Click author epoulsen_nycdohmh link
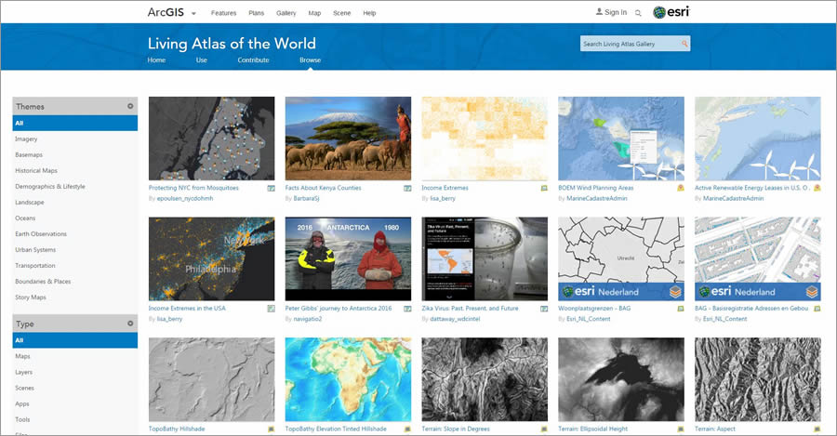This screenshot has width=837, height=436. pyautogui.click(x=185, y=199)
